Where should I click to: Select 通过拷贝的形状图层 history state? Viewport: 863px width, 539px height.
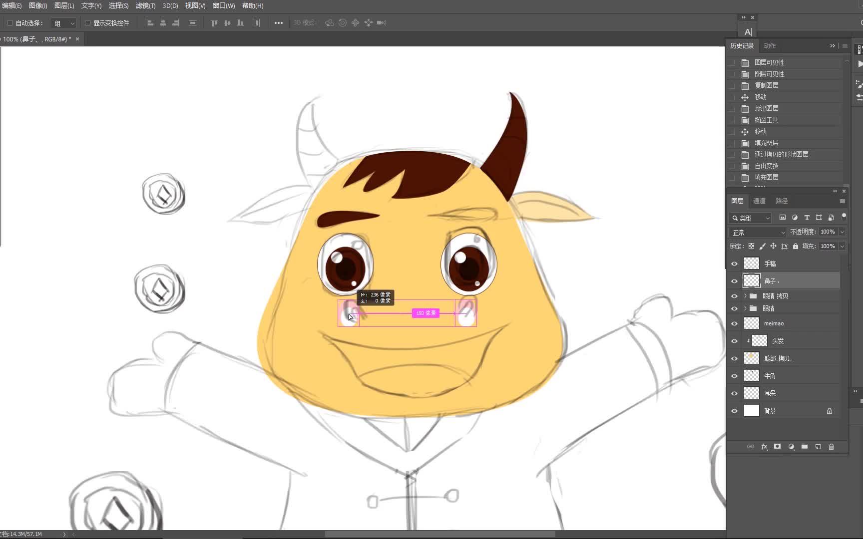[x=787, y=154]
